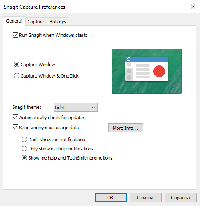Open the Hotkeys tab

[x=58, y=22]
